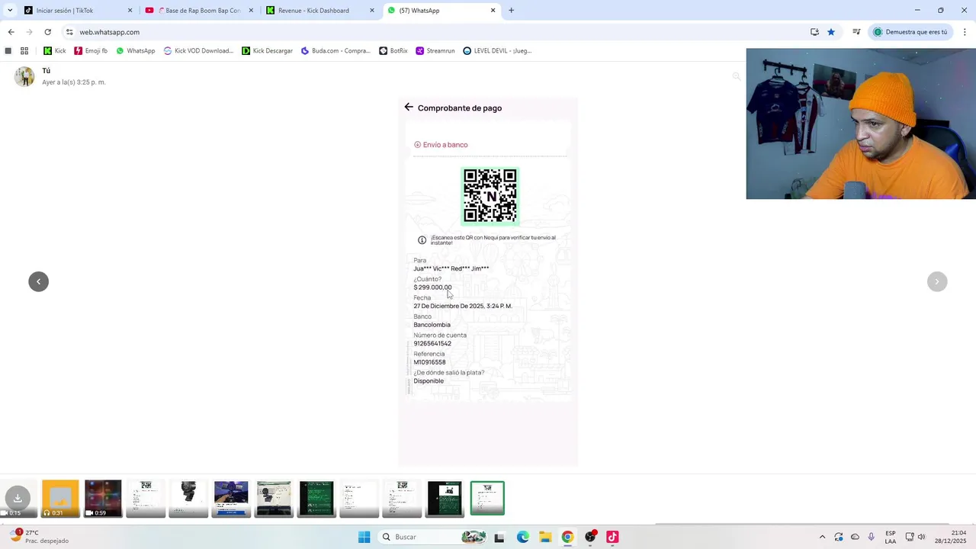This screenshot has width=976, height=549.
Task: Show the next media with right arrow
Action: 937,281
